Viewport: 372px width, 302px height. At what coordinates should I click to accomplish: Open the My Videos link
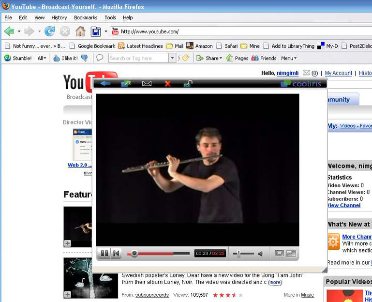348,126
